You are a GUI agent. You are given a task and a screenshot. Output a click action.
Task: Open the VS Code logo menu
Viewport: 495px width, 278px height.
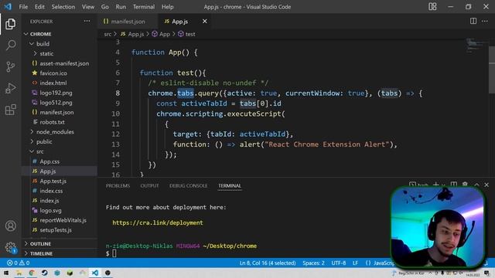coord(8,7)
